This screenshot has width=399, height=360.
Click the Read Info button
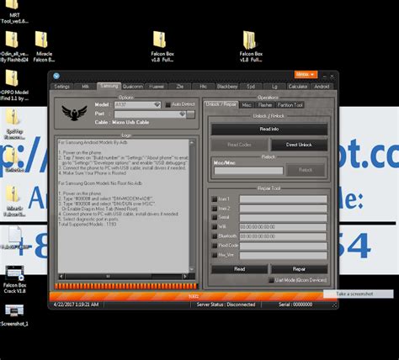269,129
